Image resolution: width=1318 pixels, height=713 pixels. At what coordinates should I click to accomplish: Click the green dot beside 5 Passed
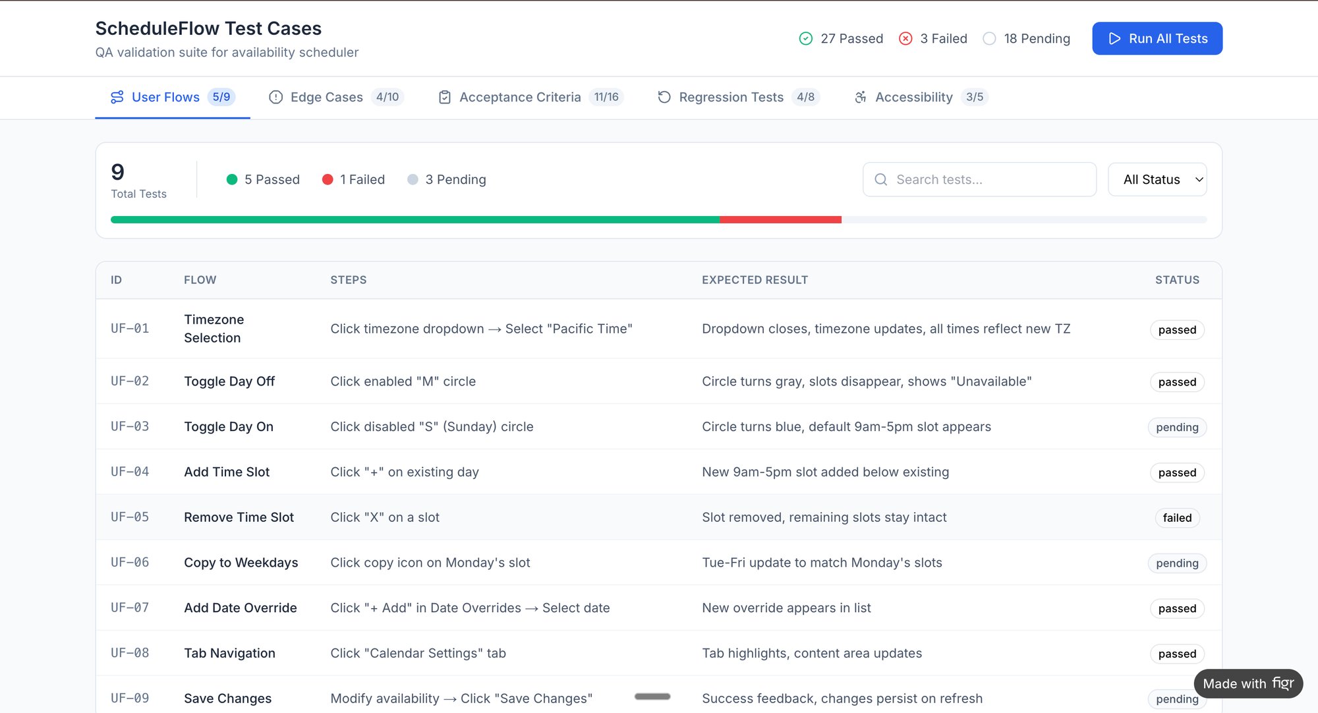coord(231,179)
